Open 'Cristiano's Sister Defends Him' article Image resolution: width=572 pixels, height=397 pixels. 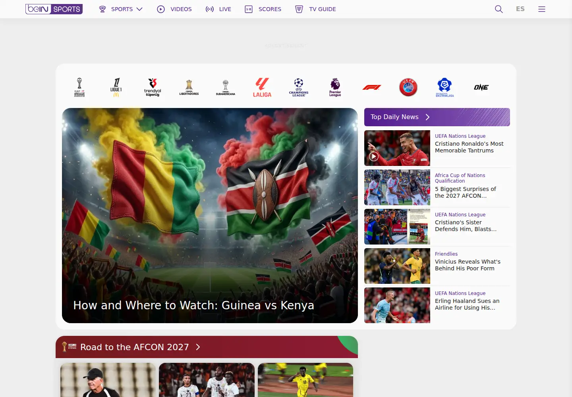(466, 225)
